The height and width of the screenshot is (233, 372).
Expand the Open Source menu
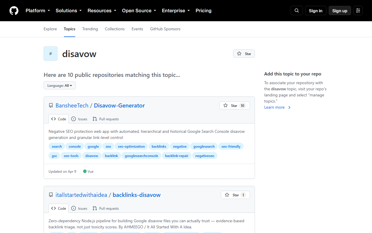point(139,10)
